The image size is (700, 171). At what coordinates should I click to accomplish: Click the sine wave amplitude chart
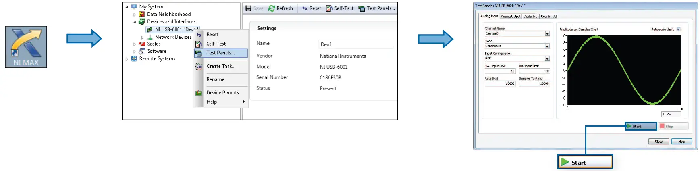point(624,70)
